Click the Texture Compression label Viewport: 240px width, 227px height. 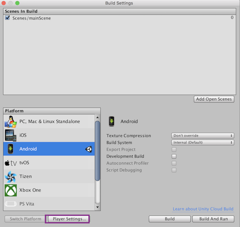point(129,135)
